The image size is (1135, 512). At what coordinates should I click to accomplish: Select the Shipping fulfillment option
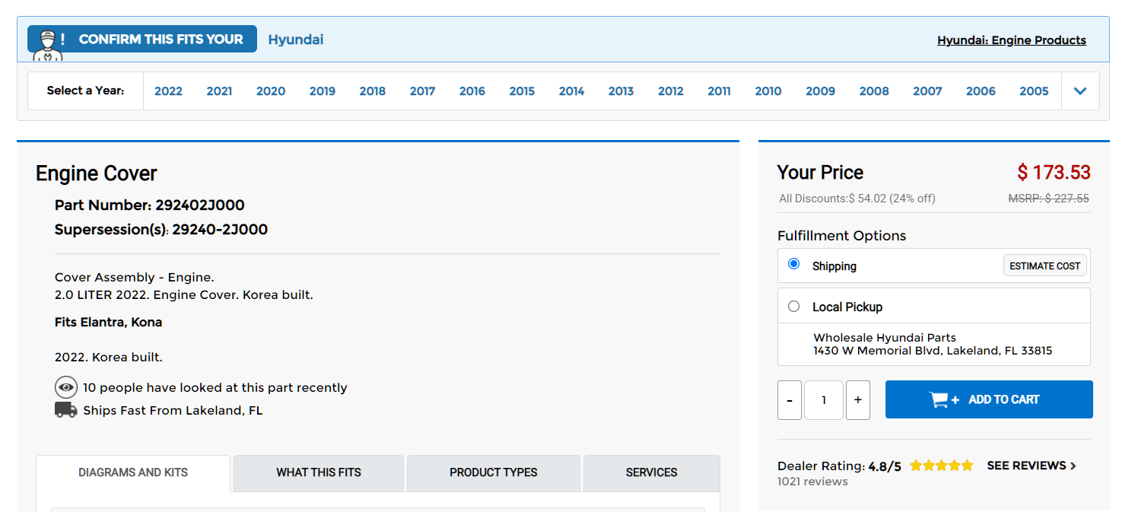[794, 264]
